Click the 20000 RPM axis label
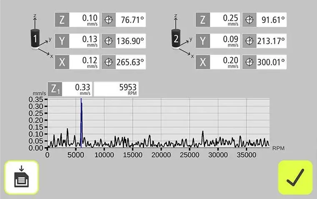Screen dimensions: 317x199 [161, 155]
